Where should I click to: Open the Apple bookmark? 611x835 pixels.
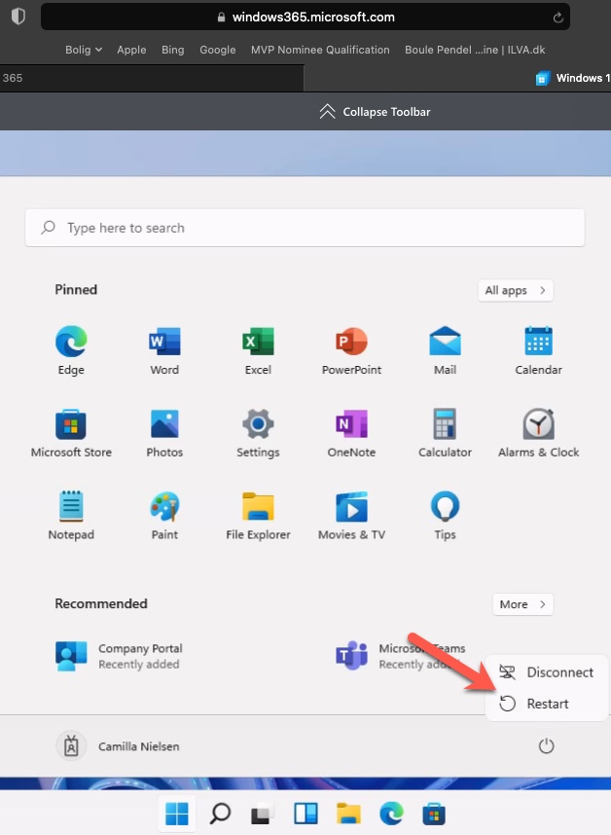coord(131,50)
